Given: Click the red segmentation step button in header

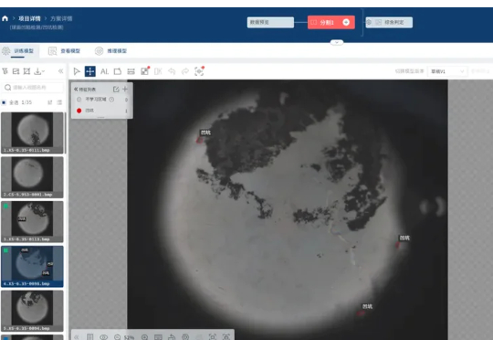Looking at the screenshot, I should pyautogui.click(x=331, y=22).
